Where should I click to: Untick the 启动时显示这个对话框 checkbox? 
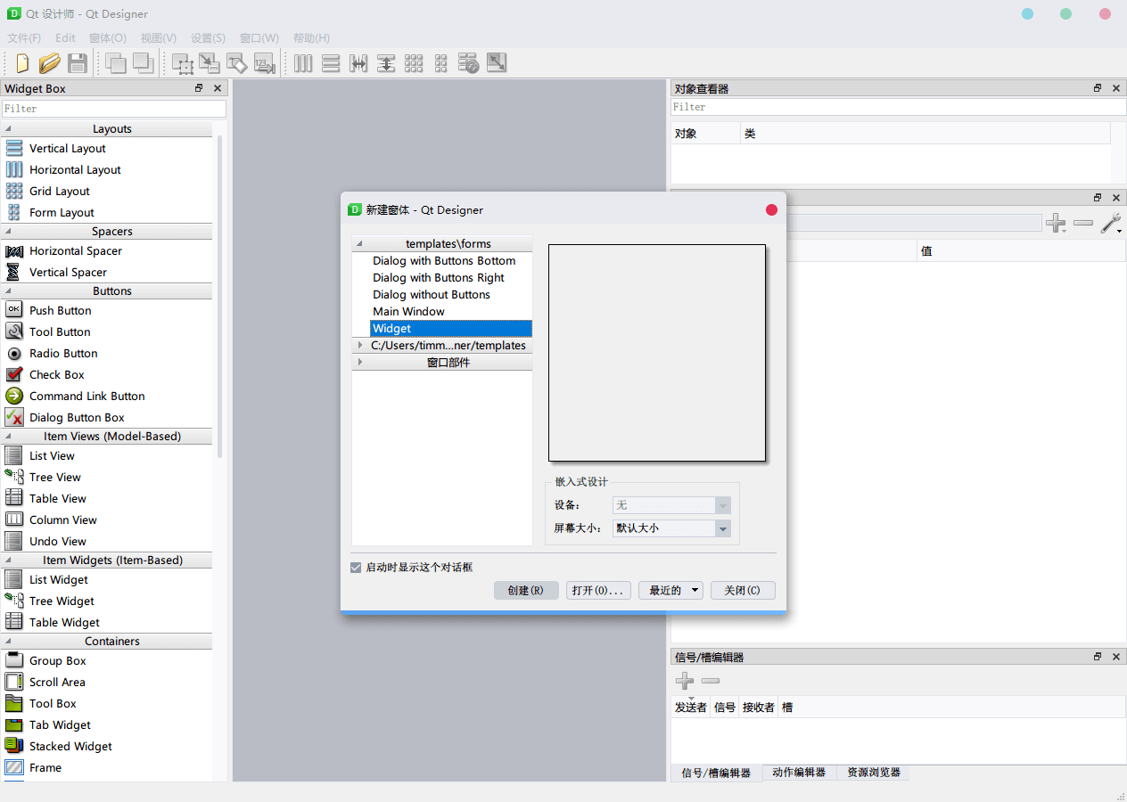click(356, 567)
